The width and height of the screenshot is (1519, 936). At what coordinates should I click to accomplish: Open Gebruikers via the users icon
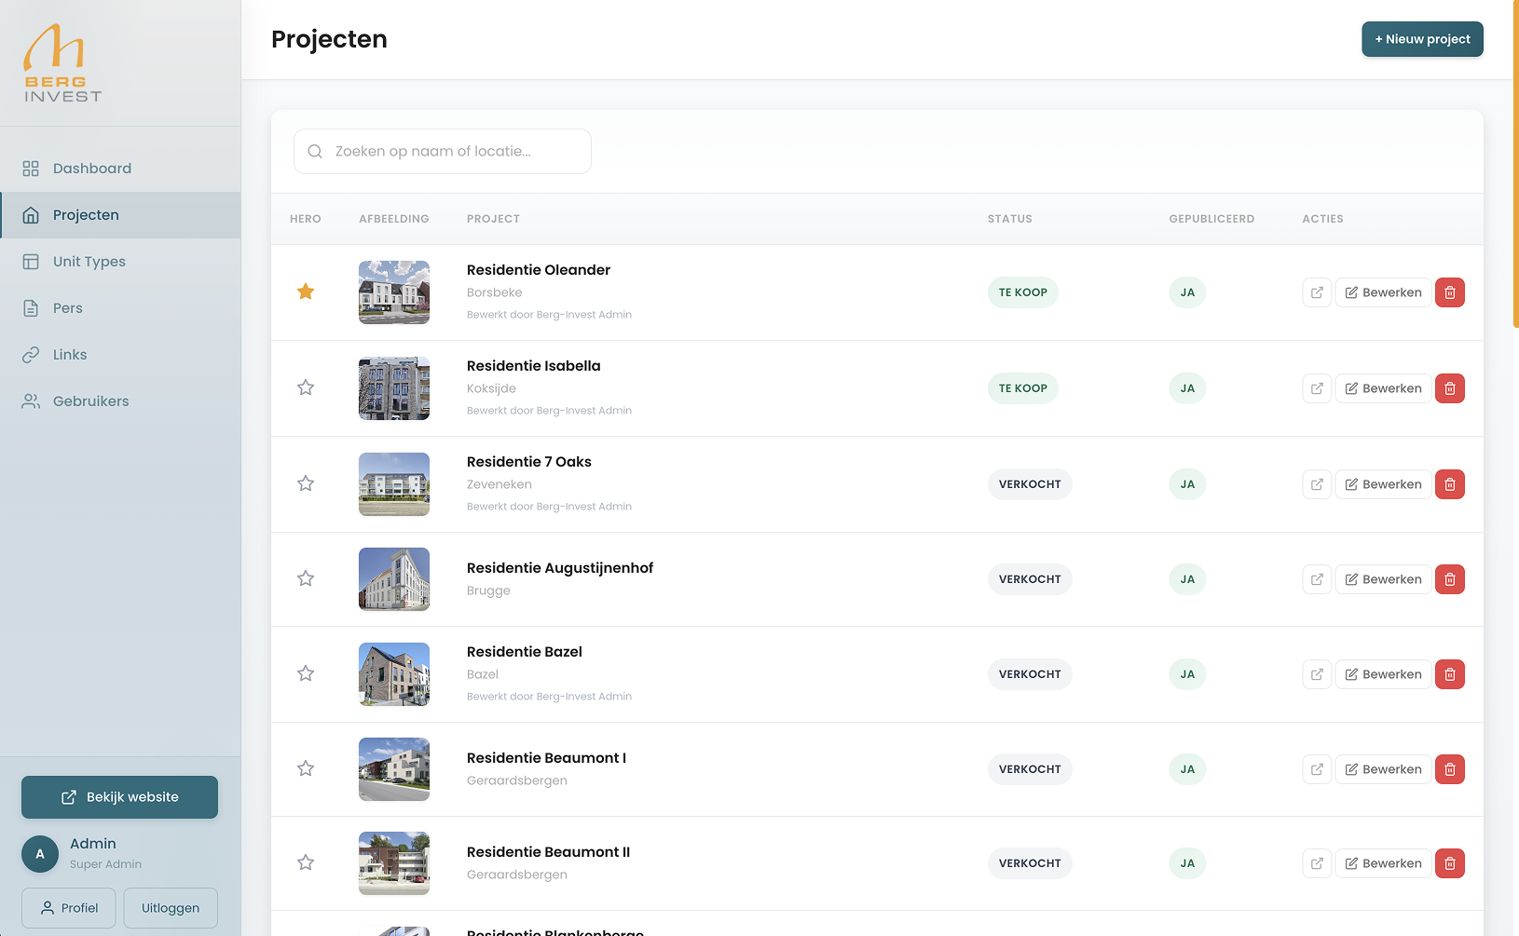coord(31,400)
